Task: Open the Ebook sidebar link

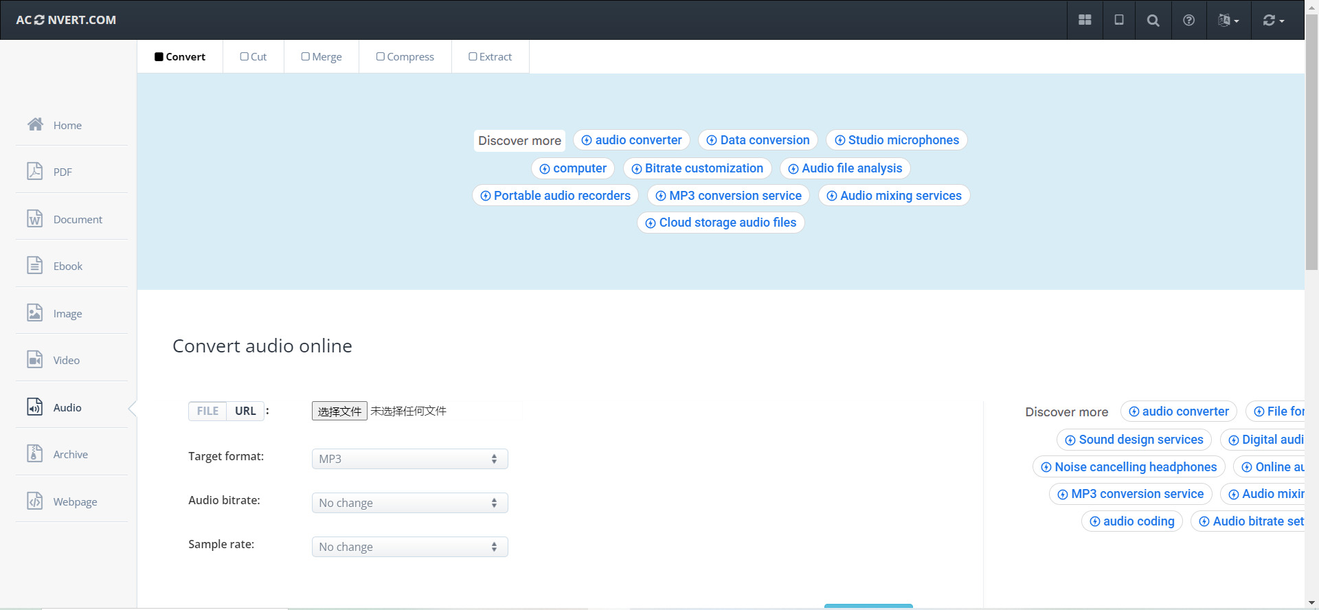Action: [x=68, y=266]
